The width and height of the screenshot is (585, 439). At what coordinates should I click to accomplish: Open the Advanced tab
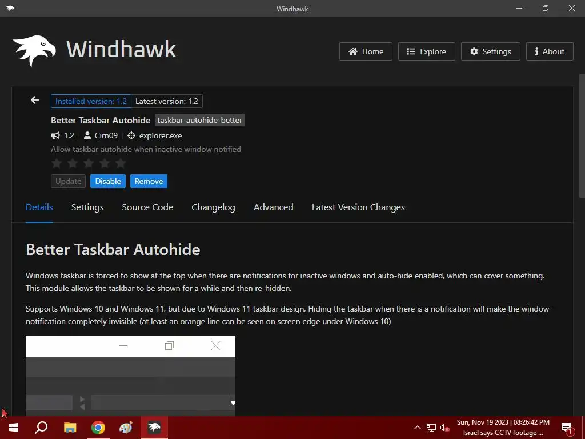click(274, 207)
